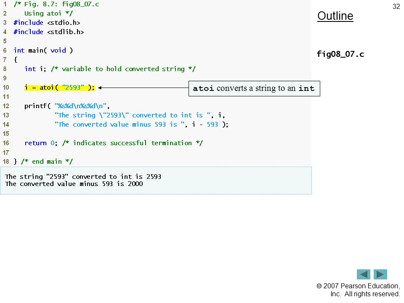This screenshot has width=404, height=303.
Task: Go to the next slide arrow
Action: tap(380, 274)
